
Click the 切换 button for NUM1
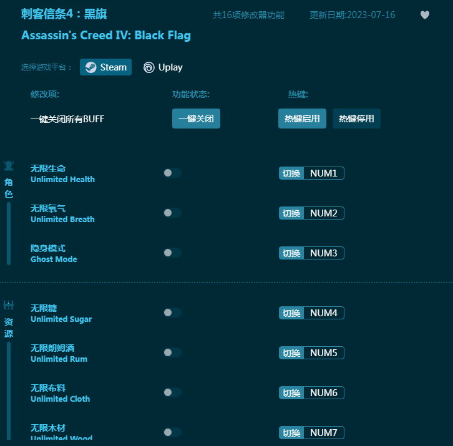click(x=291, y=173)
